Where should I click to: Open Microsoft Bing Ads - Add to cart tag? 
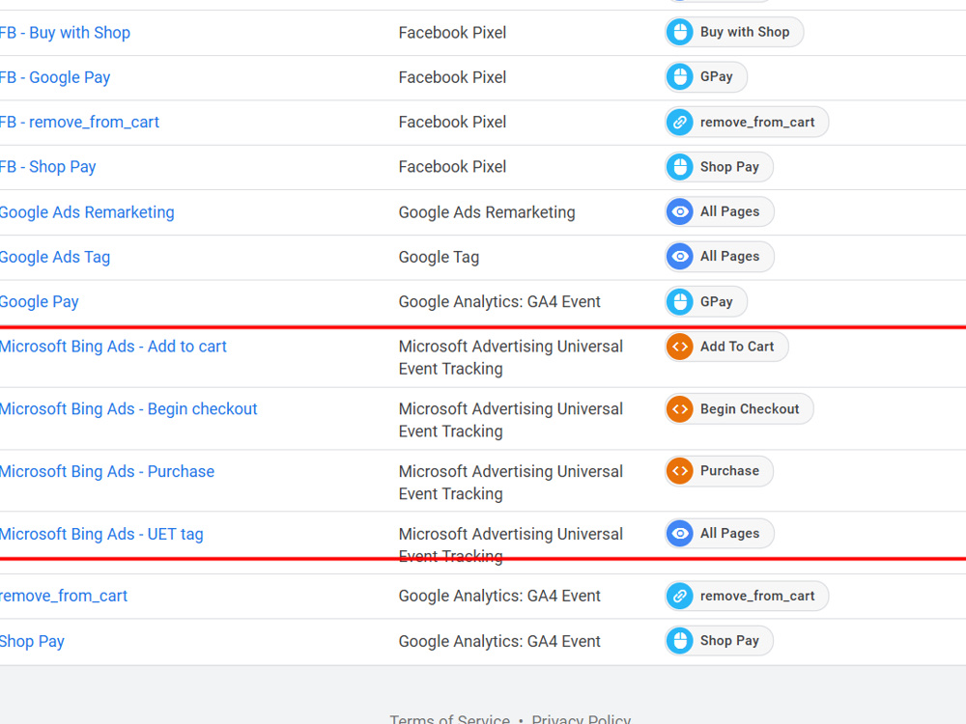coord(113,347)
